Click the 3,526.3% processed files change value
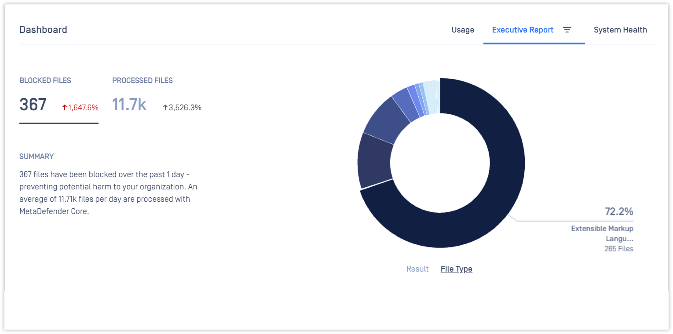The height and width of the screenshot is (334, 673). point(185,108)
